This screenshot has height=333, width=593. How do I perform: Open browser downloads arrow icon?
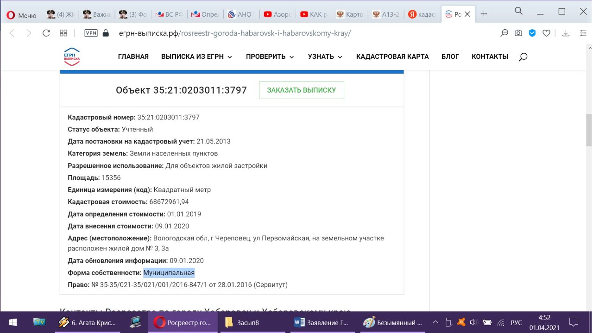566,33
